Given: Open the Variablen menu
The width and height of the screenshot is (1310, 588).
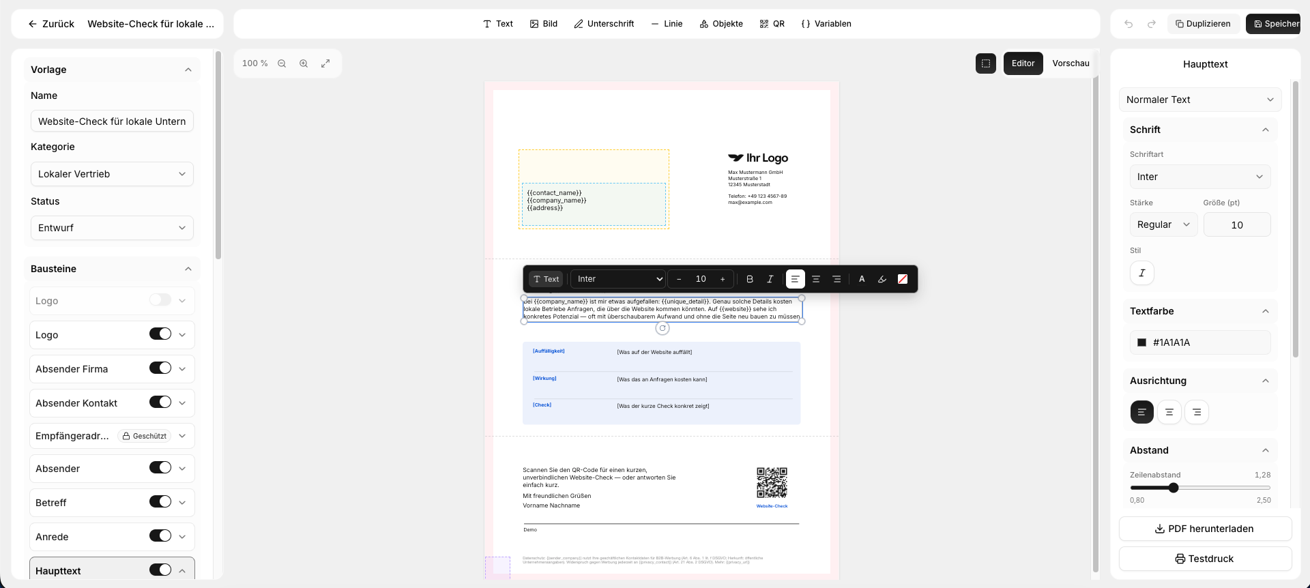Looking at the screenshot, I should [826, 24].
